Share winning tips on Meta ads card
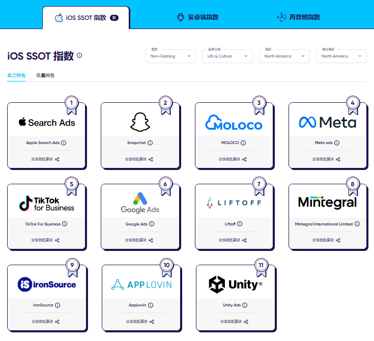The width and height of the screenshot is (374, 341). pyautogui.click(x=326, y=159)
